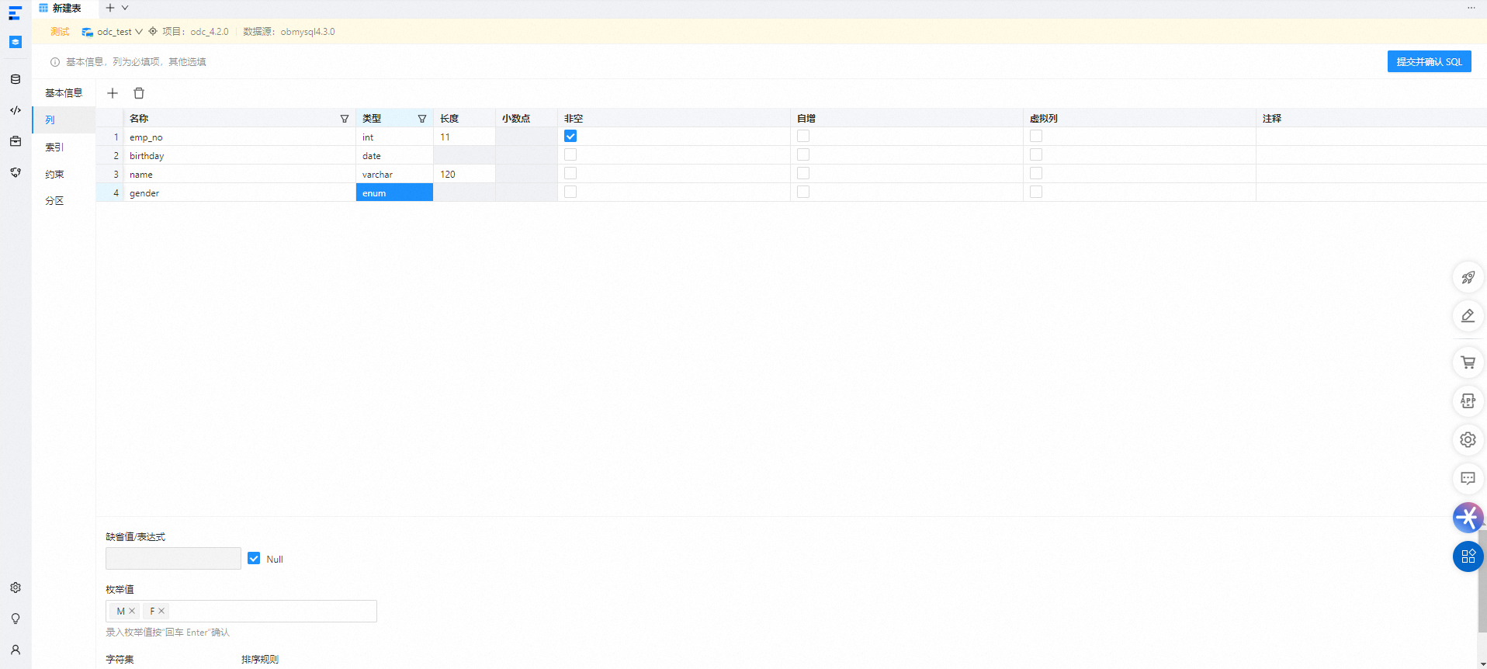Click the edit pencil floating button
This screenshot has width=1487, height=669.
[x=1468, y=316]
